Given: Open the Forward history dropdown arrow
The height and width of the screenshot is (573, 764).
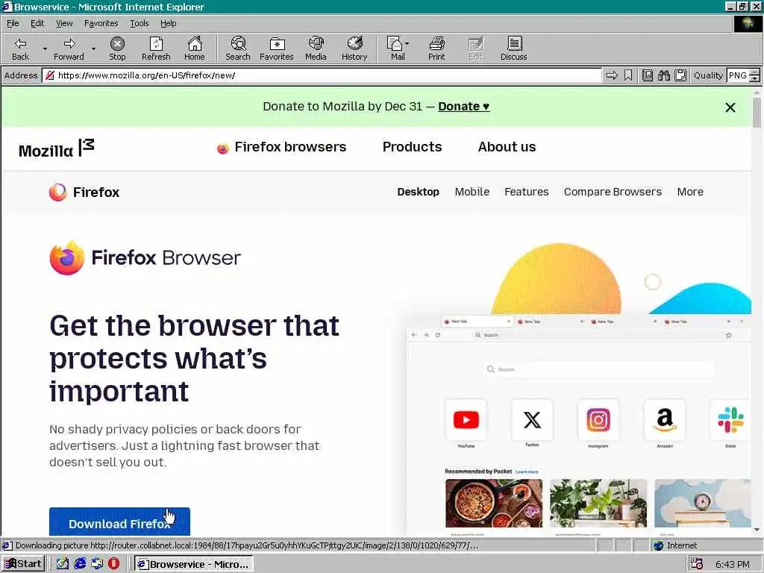Looking at the screenshot, I should pyautogui.click(x=93, y=48).
